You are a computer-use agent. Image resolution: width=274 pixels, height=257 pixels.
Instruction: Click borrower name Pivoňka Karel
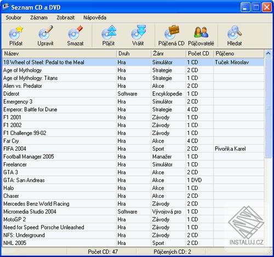coord(230,149)
